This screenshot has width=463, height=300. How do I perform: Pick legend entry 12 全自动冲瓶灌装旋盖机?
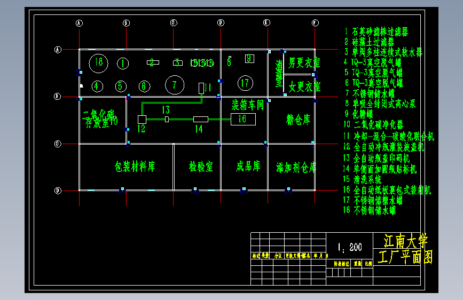pyautogui.click(x=384, y=147)
